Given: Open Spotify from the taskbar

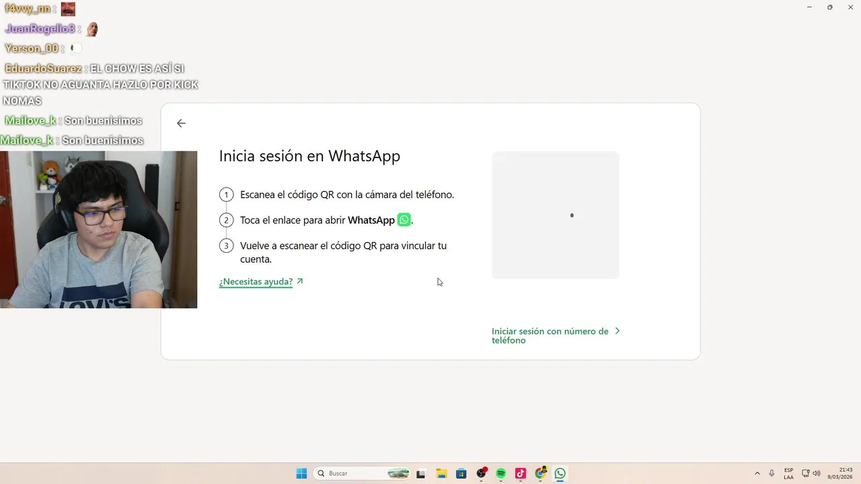Looking at the screenshot, I should pyautogui.click(x=500, y=473).
